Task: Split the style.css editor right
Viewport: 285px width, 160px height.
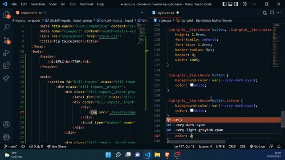Action: click(x=272, y=12)
